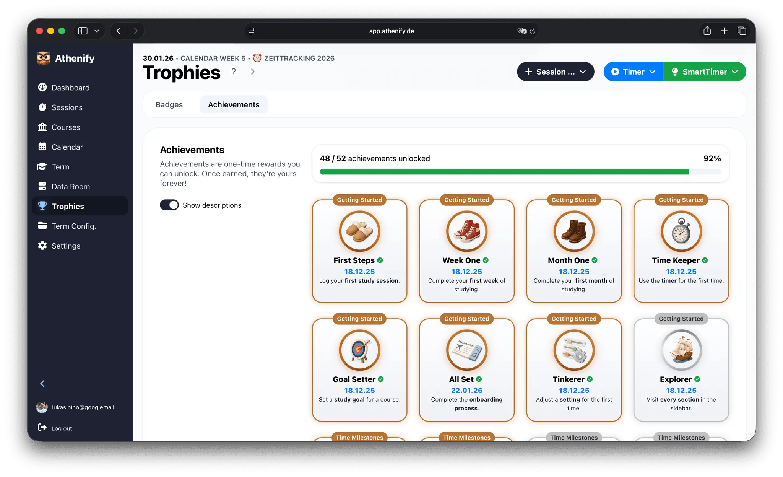783x477 pixels.
Task: Click the Month One boots icon
Action: (x=574, y=231)
